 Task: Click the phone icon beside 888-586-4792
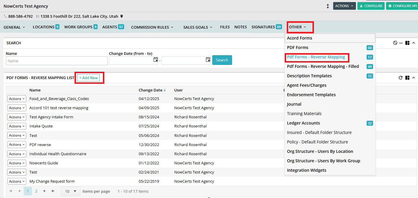5,17
